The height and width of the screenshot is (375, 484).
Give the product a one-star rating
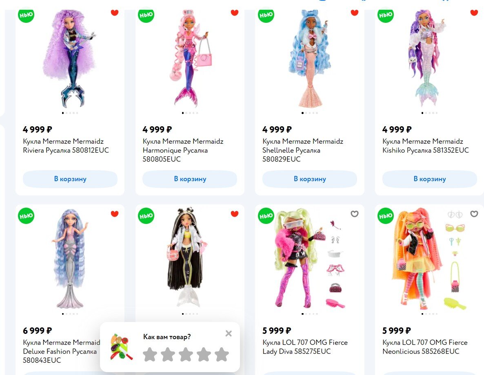point(150,354)
